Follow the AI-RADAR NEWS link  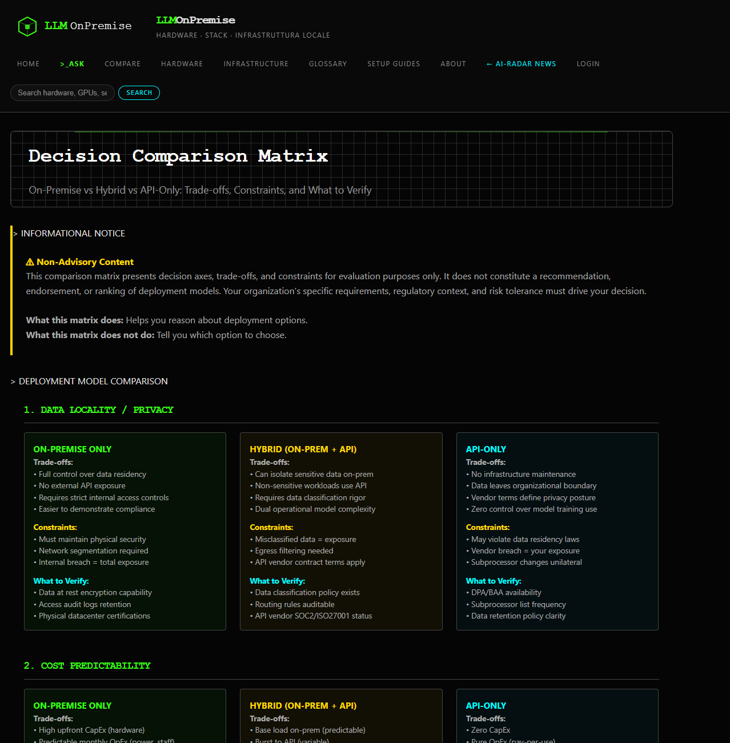point(521,64)
